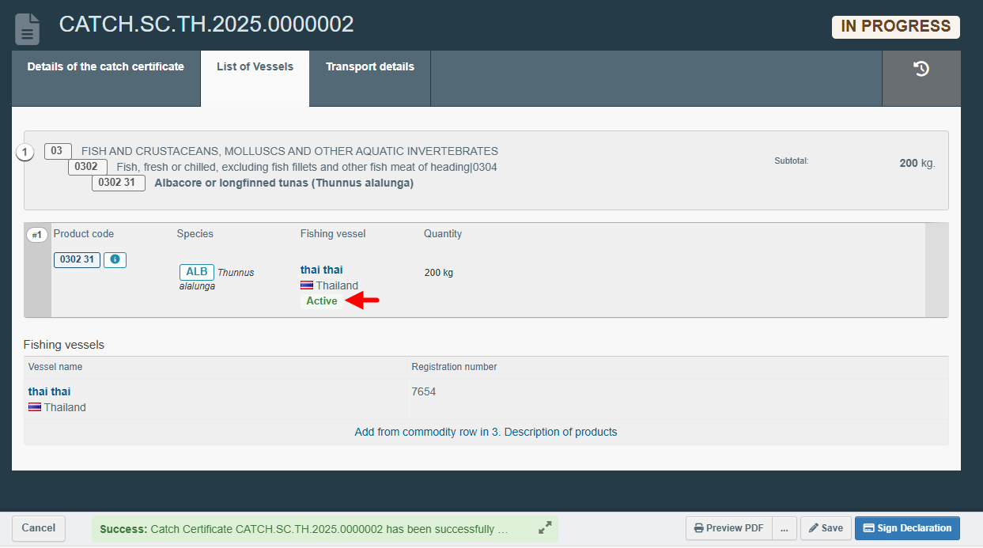
Task: Click the Thailand flag in commodity row
Action: [307, 285]
